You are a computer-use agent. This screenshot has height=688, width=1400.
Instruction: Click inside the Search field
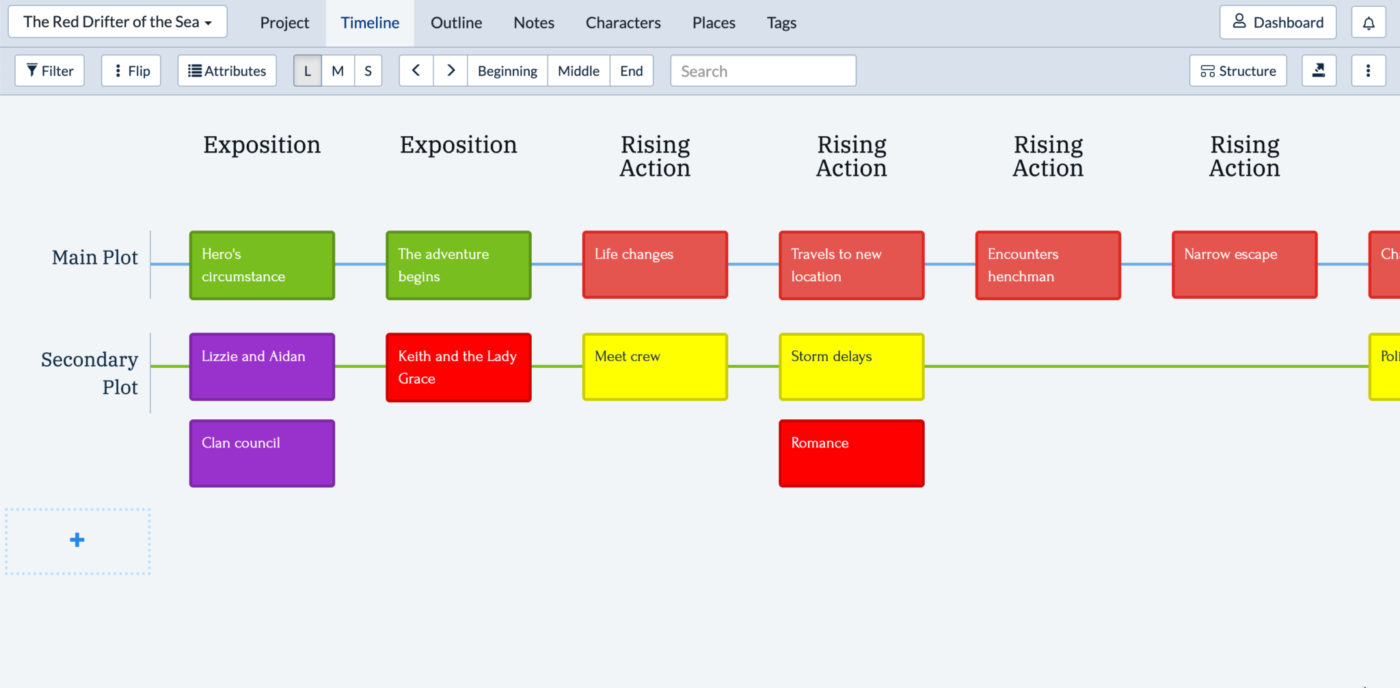pos(762,70)
